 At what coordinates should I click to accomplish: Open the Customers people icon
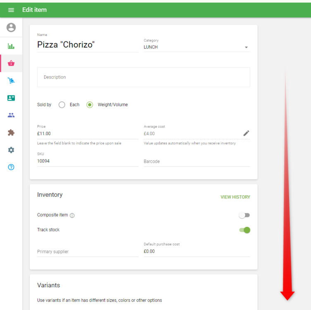point(11,115)
